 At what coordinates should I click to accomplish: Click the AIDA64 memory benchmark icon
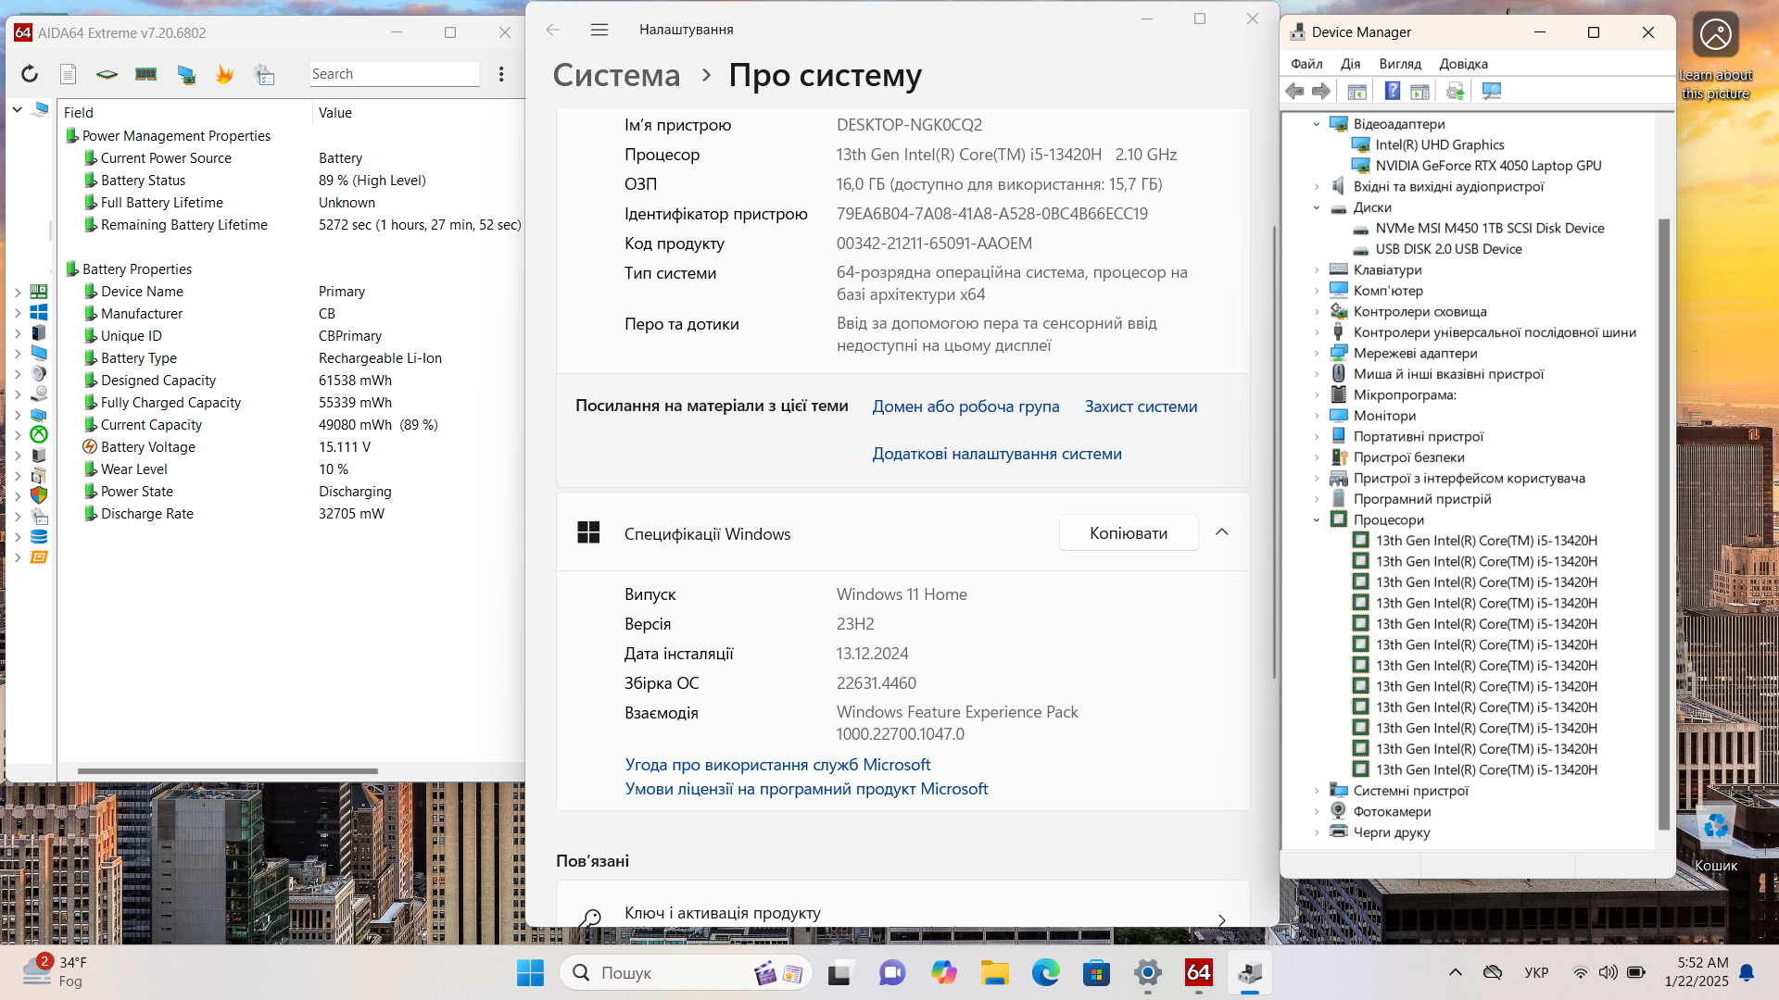point(145,74)
